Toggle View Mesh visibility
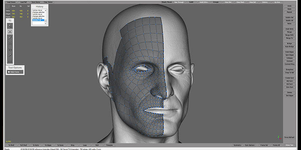This screenshot has width=301, height=150. (240, 2)
